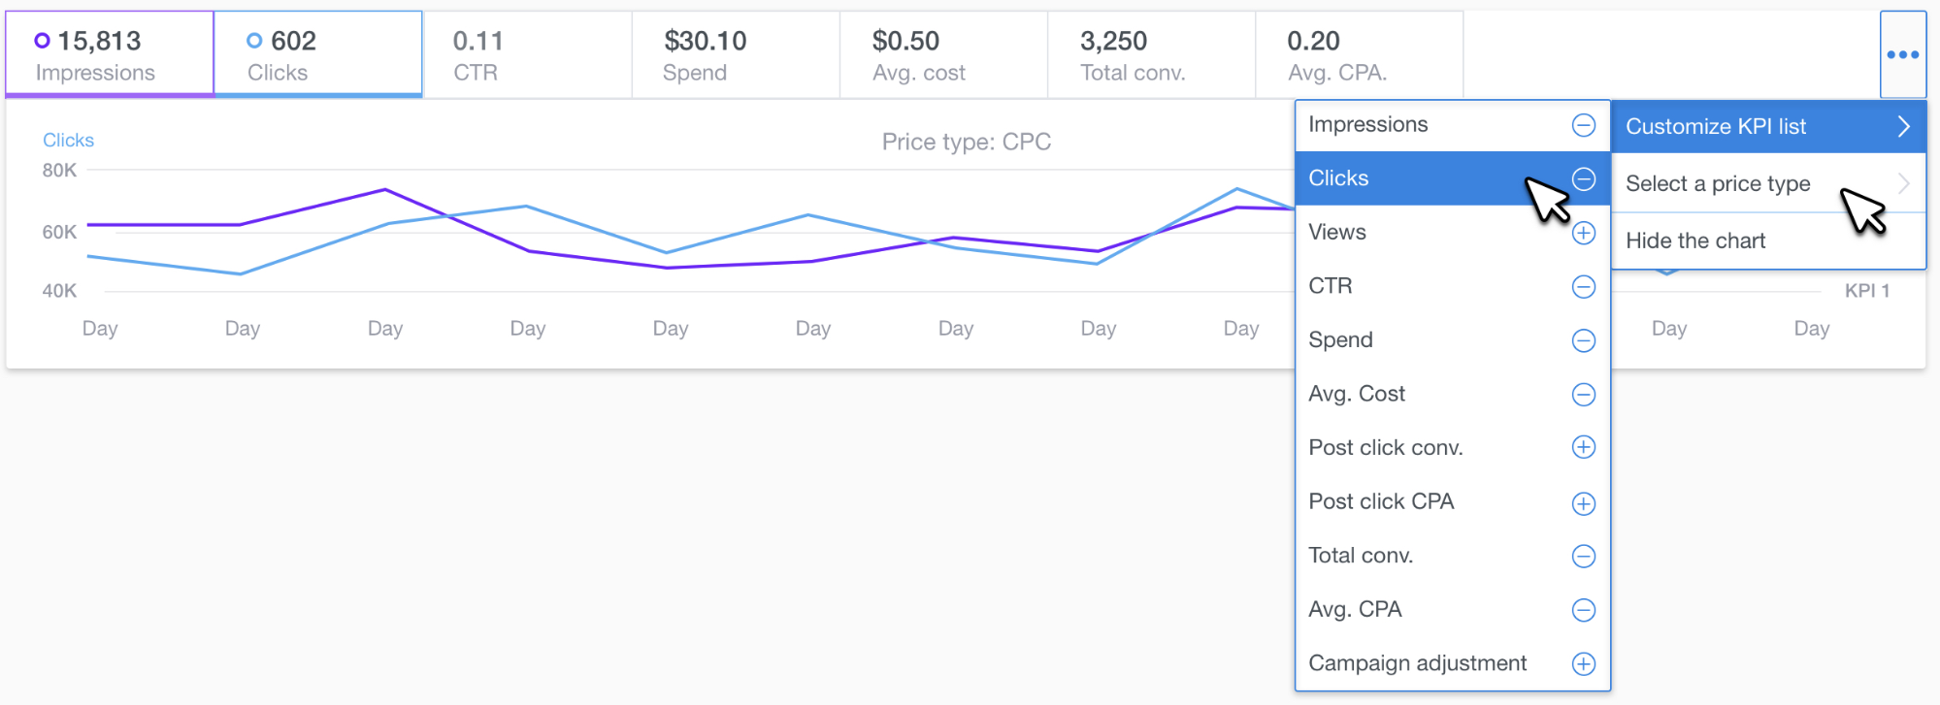
Task: Remove Clicks via its minus icon
Action: tap(1583, 179)
